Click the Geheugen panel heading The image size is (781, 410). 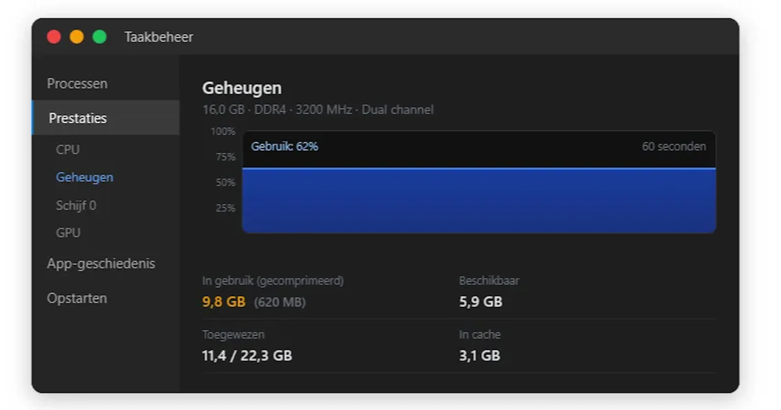click(x=242, y=87)
